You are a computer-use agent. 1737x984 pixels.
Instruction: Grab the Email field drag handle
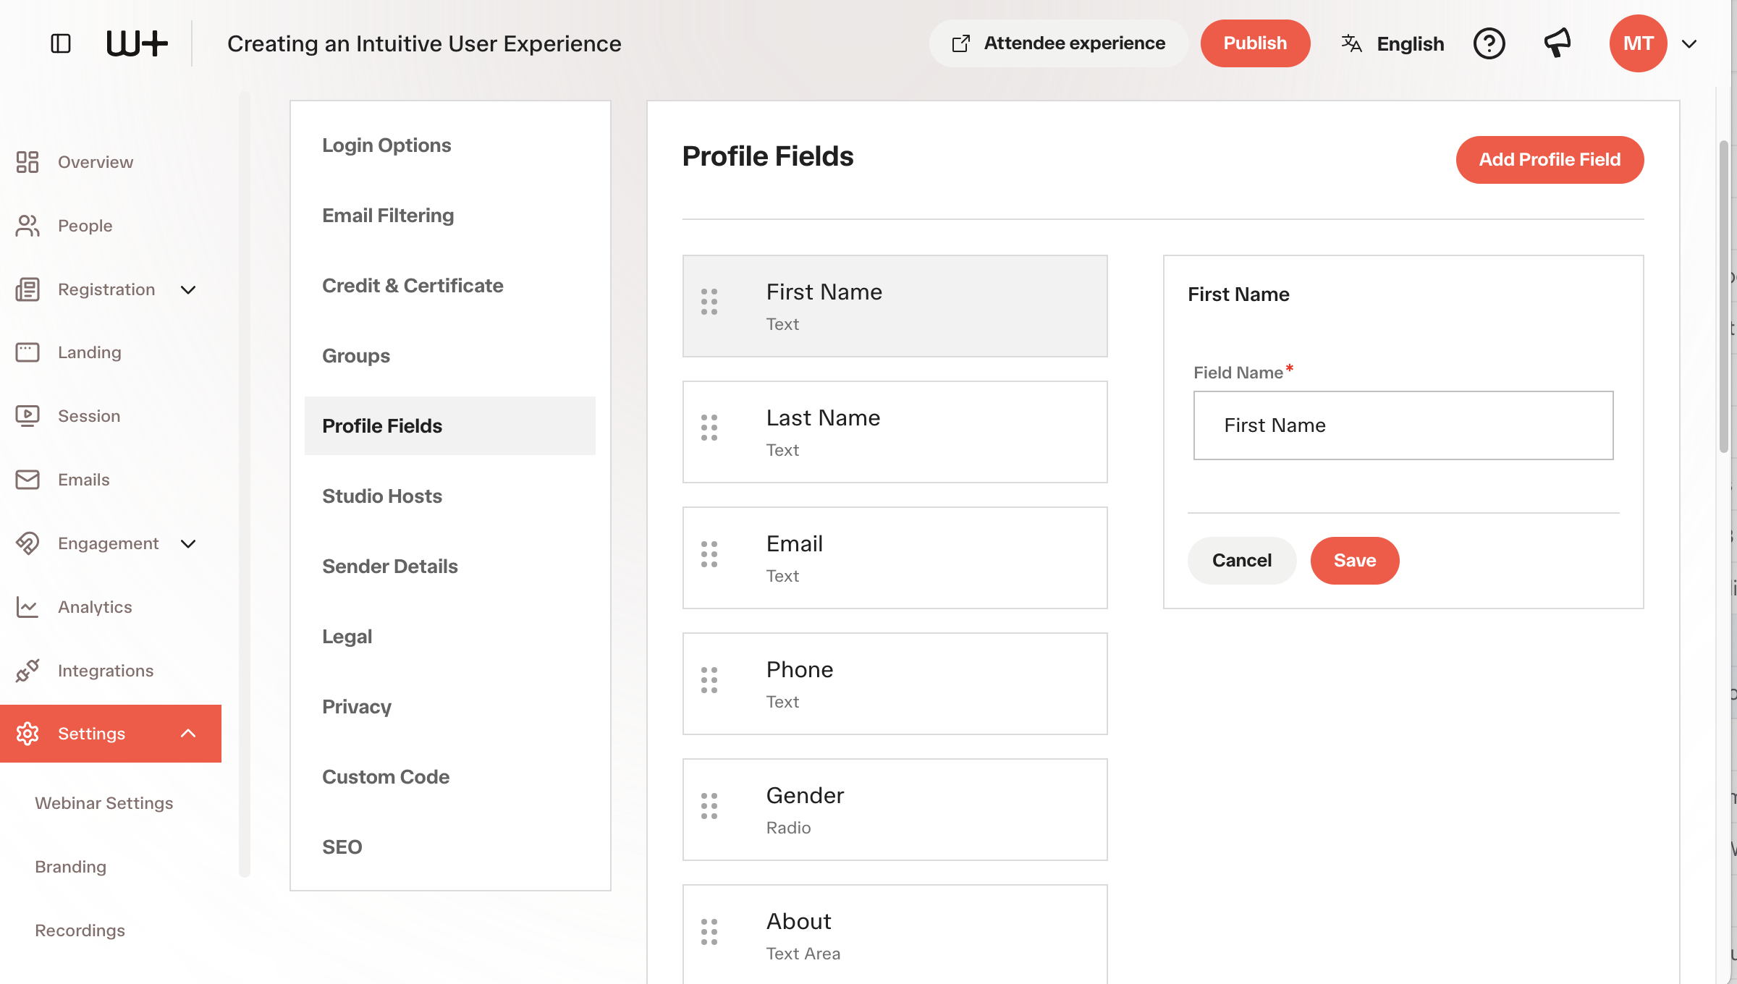click(x=709, y=553)
